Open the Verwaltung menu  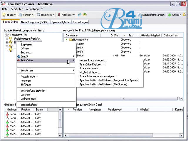click(x=32, y=9)
